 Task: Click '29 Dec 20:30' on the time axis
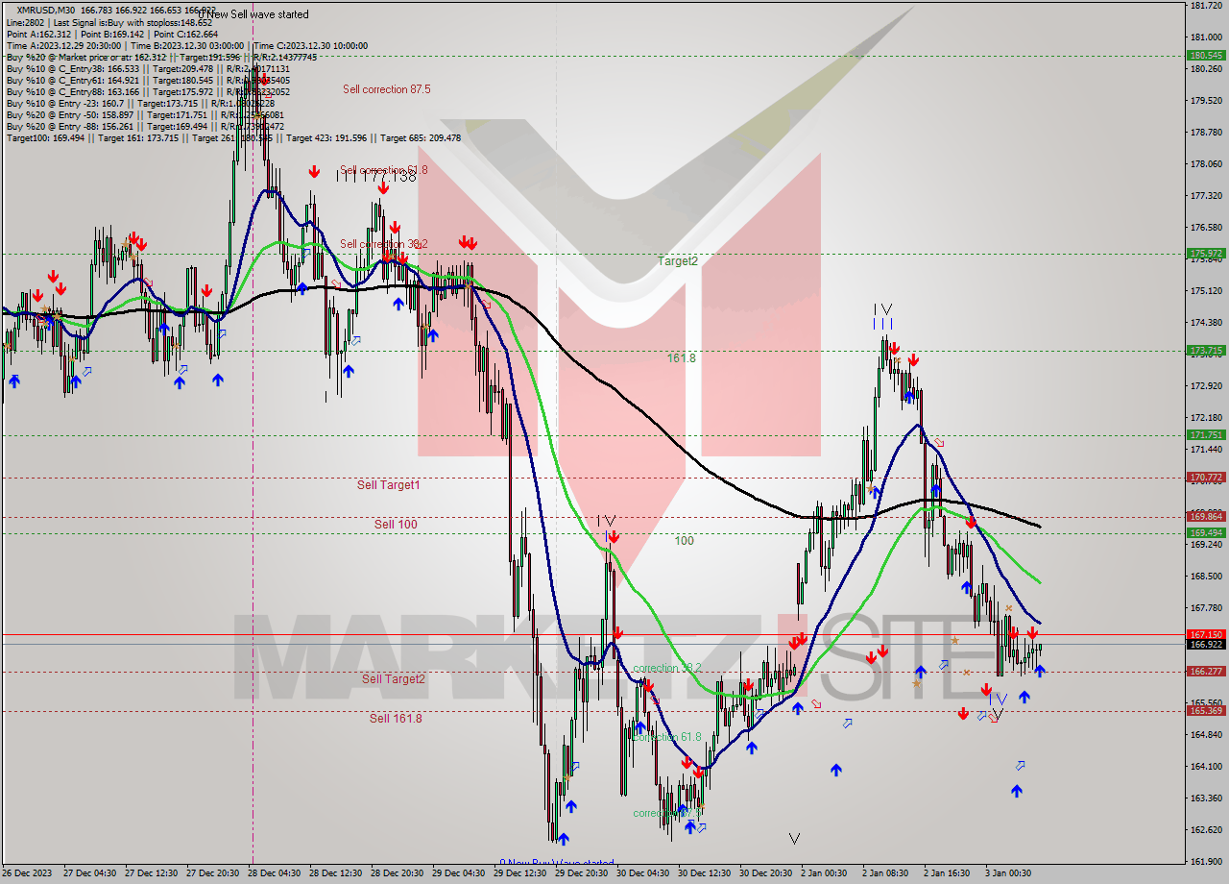tap(580, 873)
